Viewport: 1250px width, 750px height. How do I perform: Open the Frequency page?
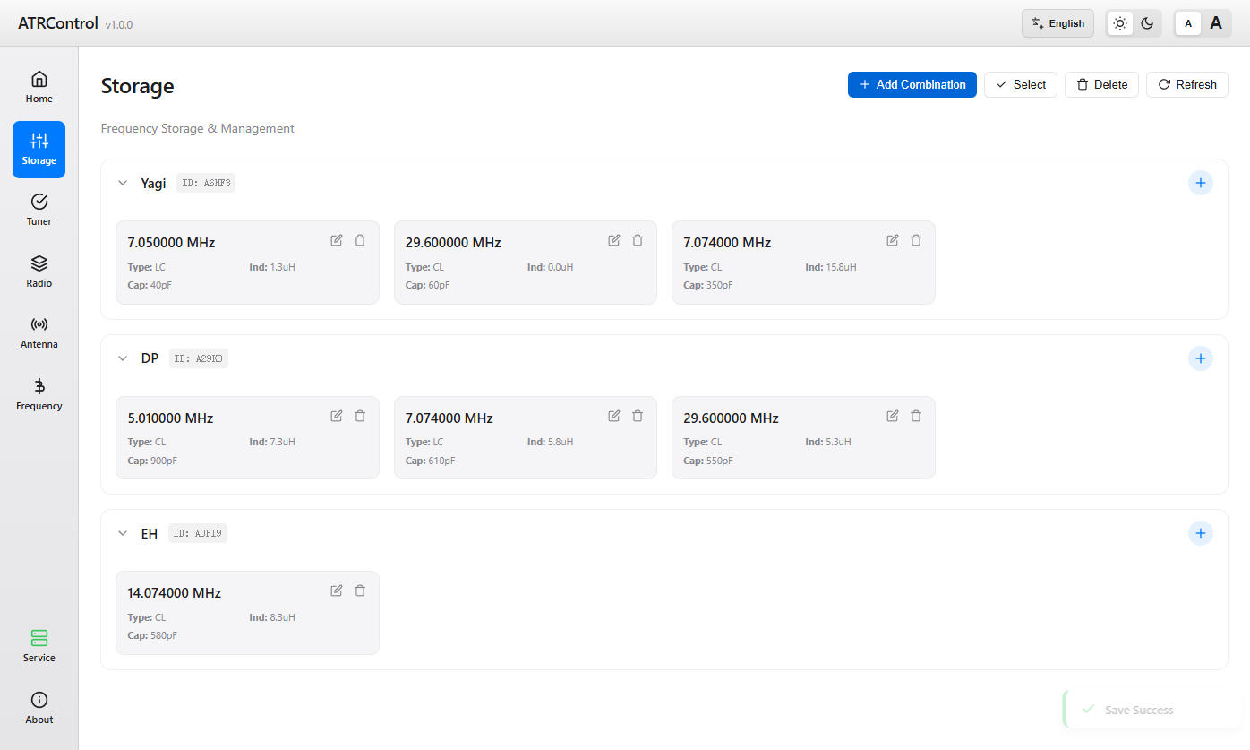39,395
